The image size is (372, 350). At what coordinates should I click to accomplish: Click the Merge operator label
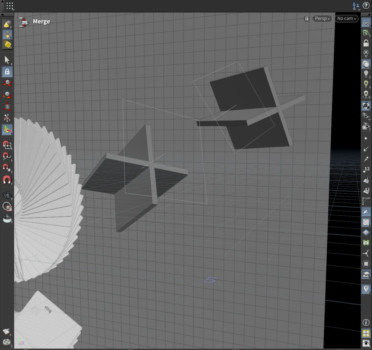point(41,21)
